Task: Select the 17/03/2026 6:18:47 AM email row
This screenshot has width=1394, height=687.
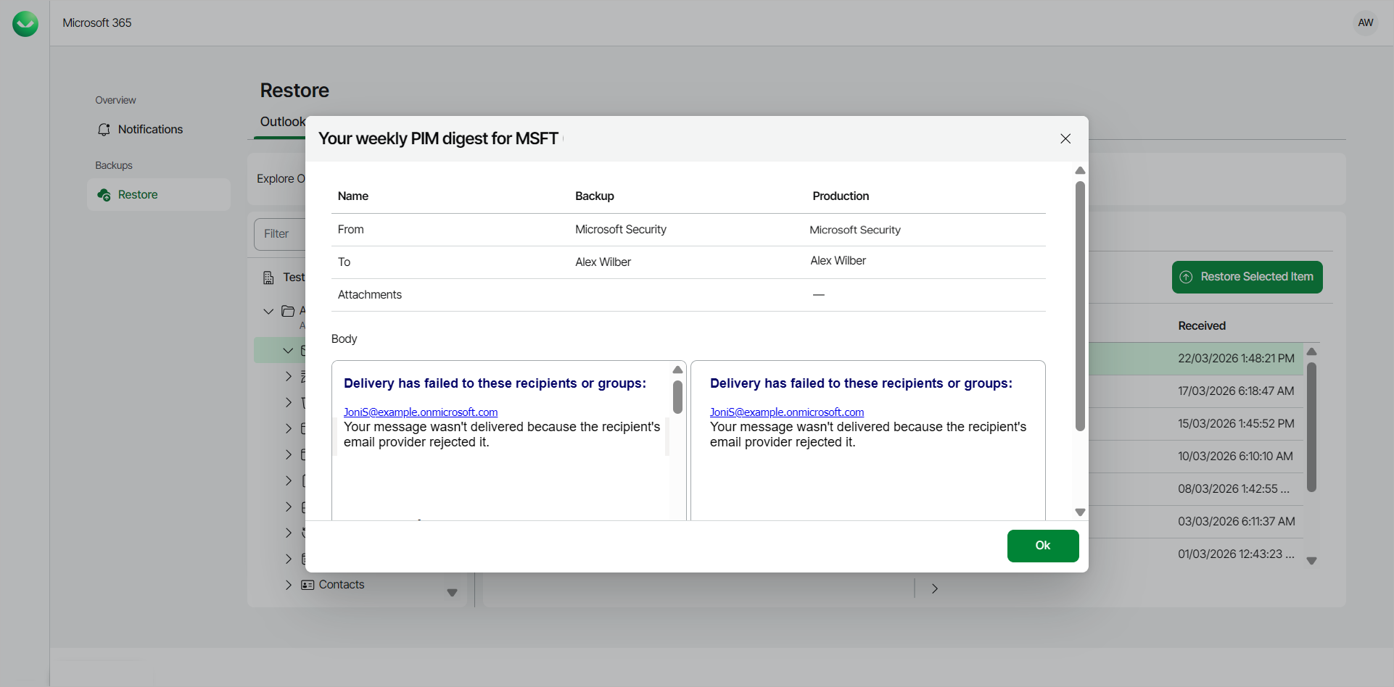Action: click(1235, 391)
